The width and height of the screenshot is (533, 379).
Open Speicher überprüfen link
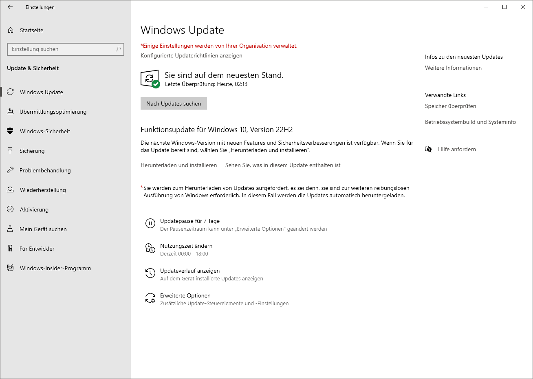click(x=450, y=106)
